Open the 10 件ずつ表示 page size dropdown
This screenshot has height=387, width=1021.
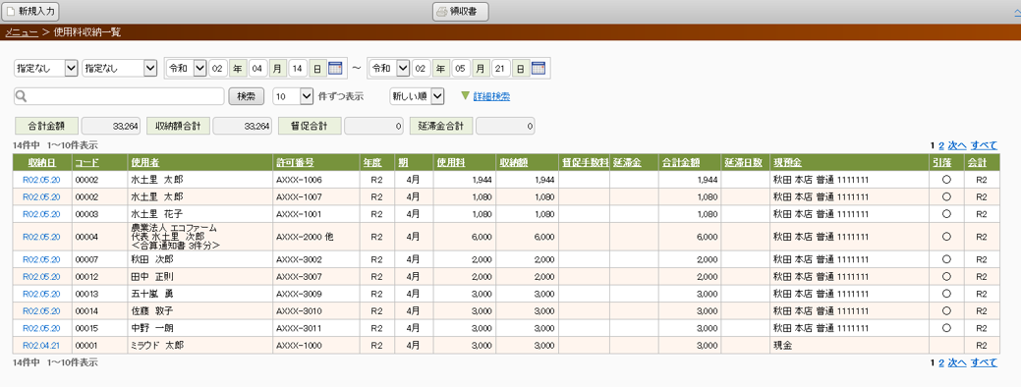coord(294,96)
